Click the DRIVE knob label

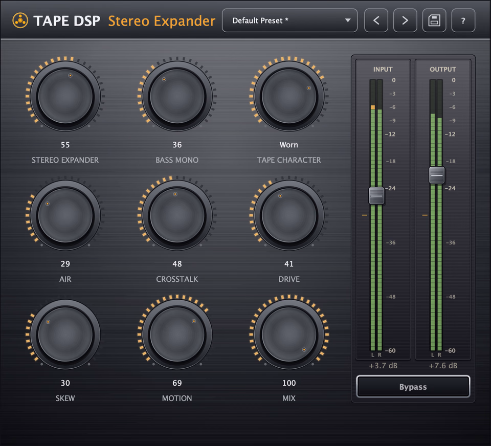click(289, 279)
